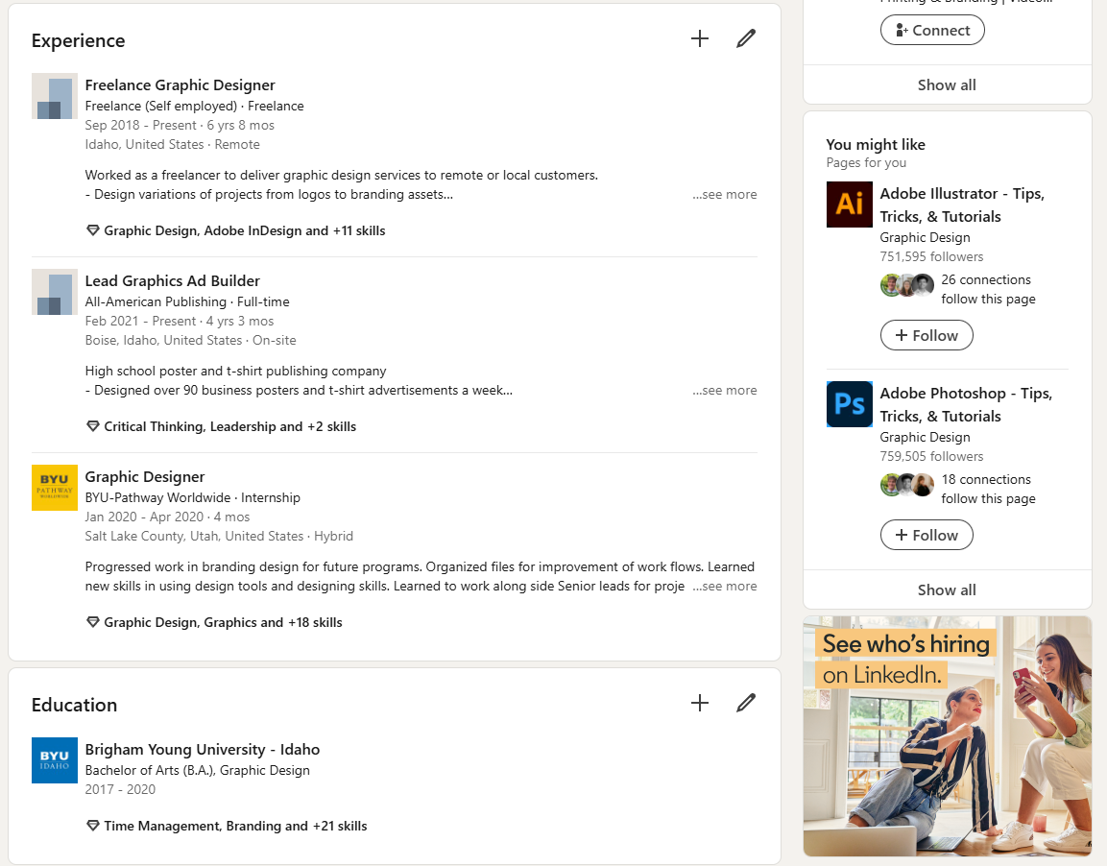Click the Education section heading

pyautogui.click(x=74, y=705)
